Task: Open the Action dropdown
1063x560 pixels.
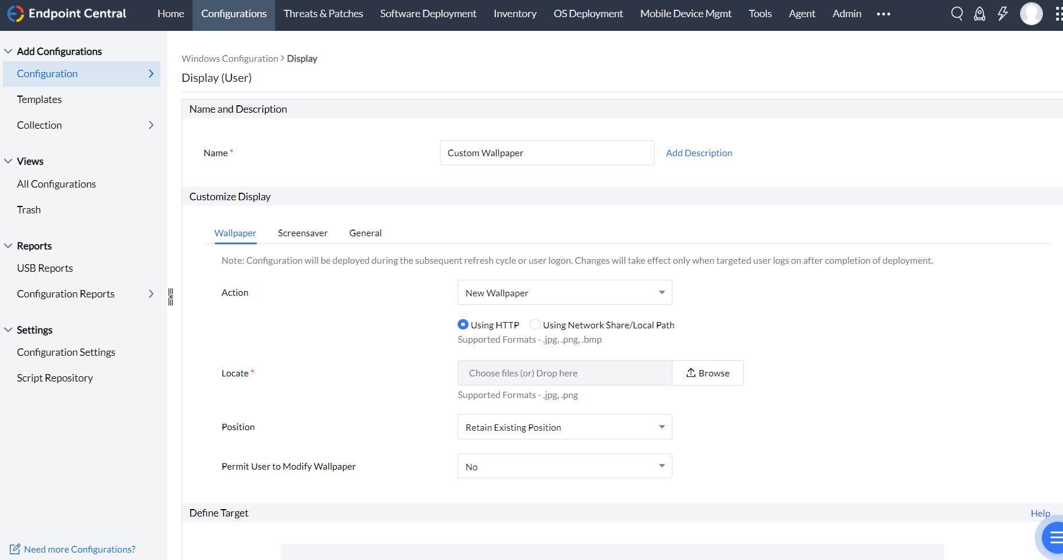Action: pos(564,292)
